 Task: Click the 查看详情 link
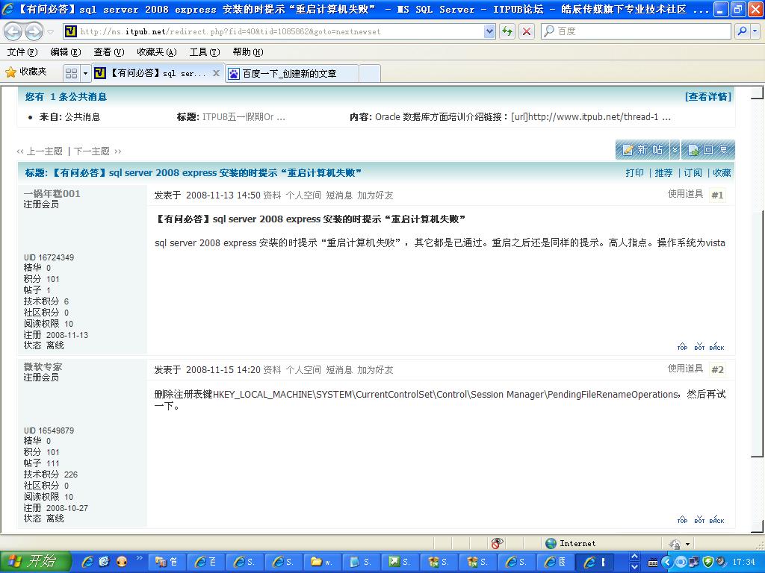click(x=707, y=97)
